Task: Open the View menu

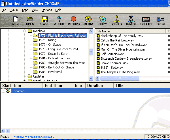Action: coord(35,10)
